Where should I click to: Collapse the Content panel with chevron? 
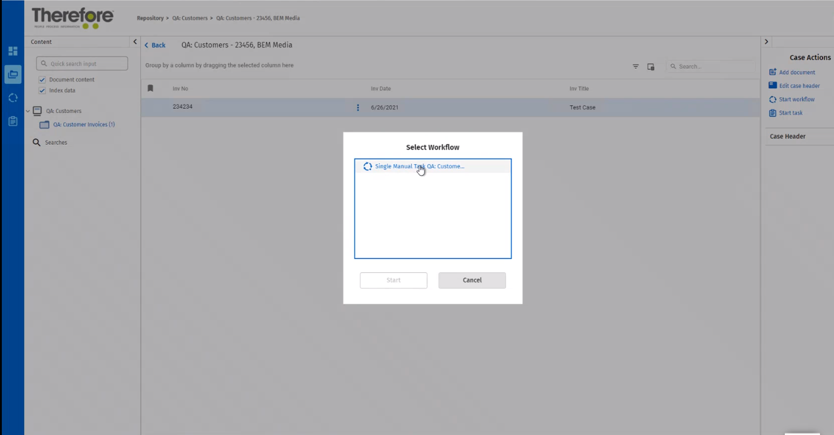click(135, 42)
